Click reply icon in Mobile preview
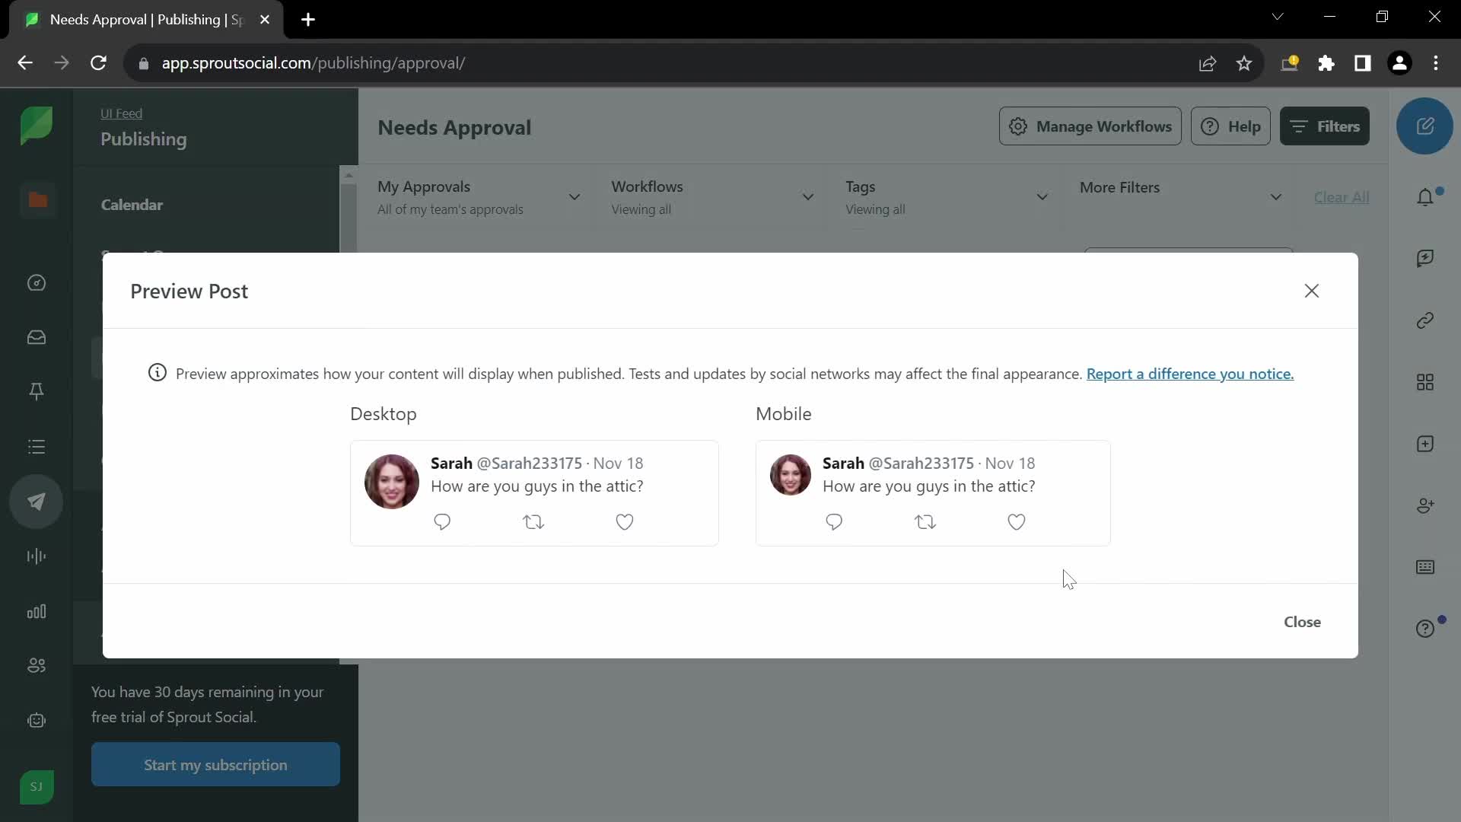 (834, 522)
